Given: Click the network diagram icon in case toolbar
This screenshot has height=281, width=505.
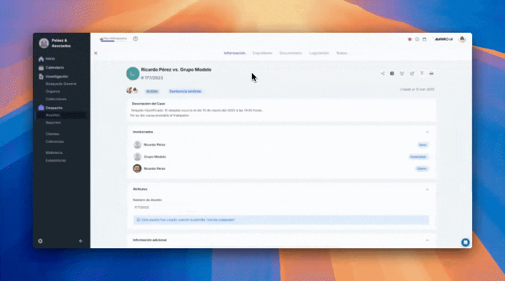Looking at the screenshot, I should tap(402, 74).
